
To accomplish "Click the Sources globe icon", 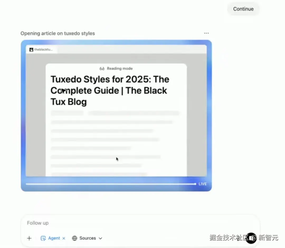I will 74,238.
